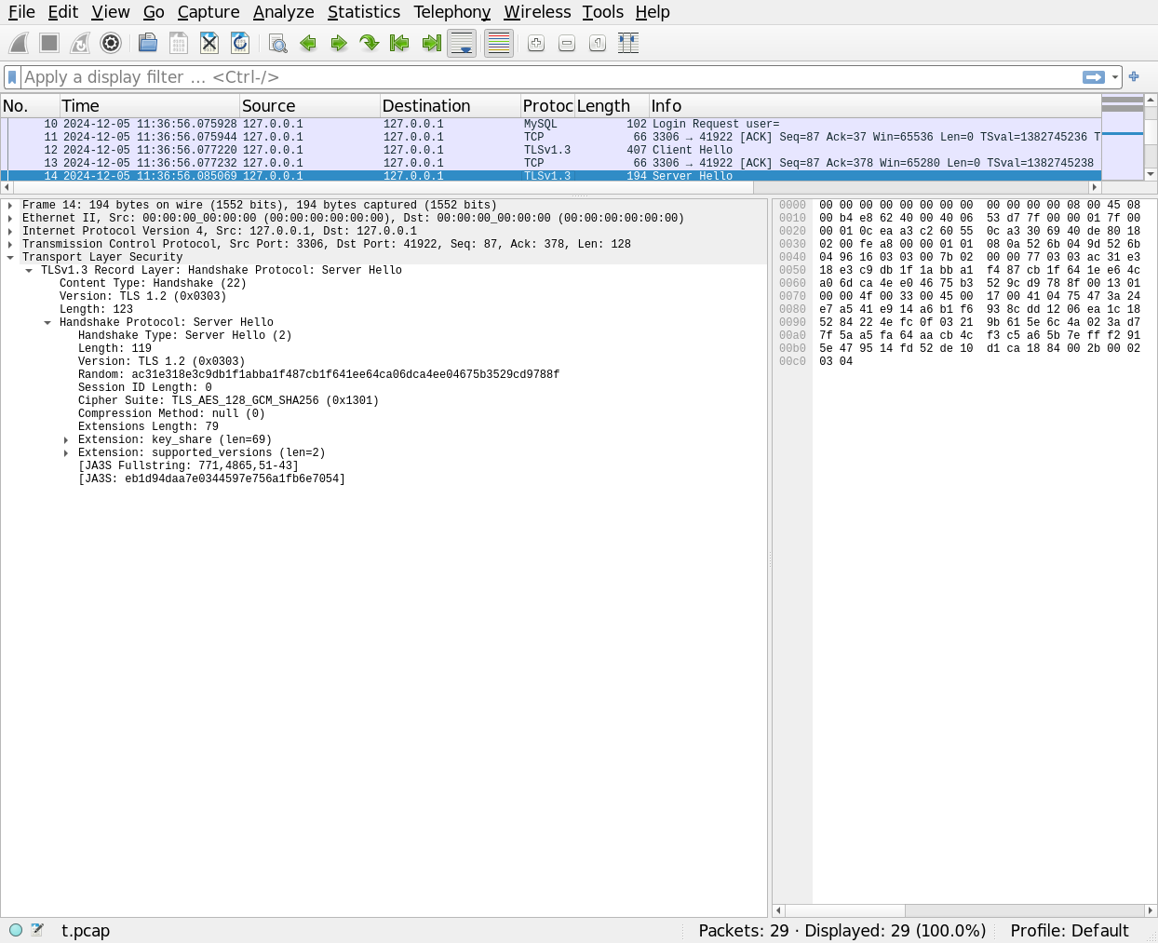This screenshot has height=943, width=1158.
Task: Click Find a packet magnifier icon
Action: point(277,43)
